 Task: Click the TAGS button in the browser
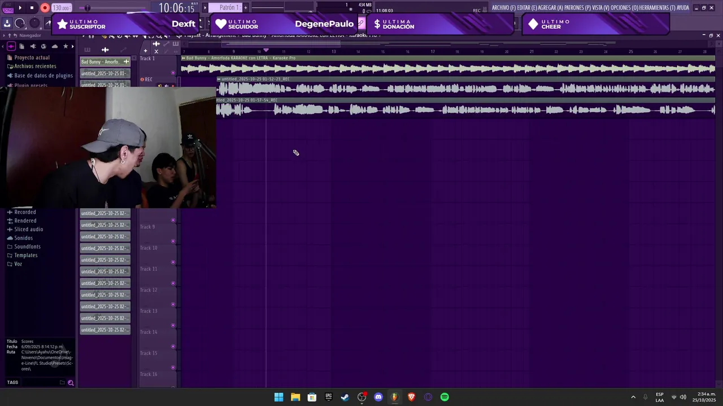pos(12,382)
